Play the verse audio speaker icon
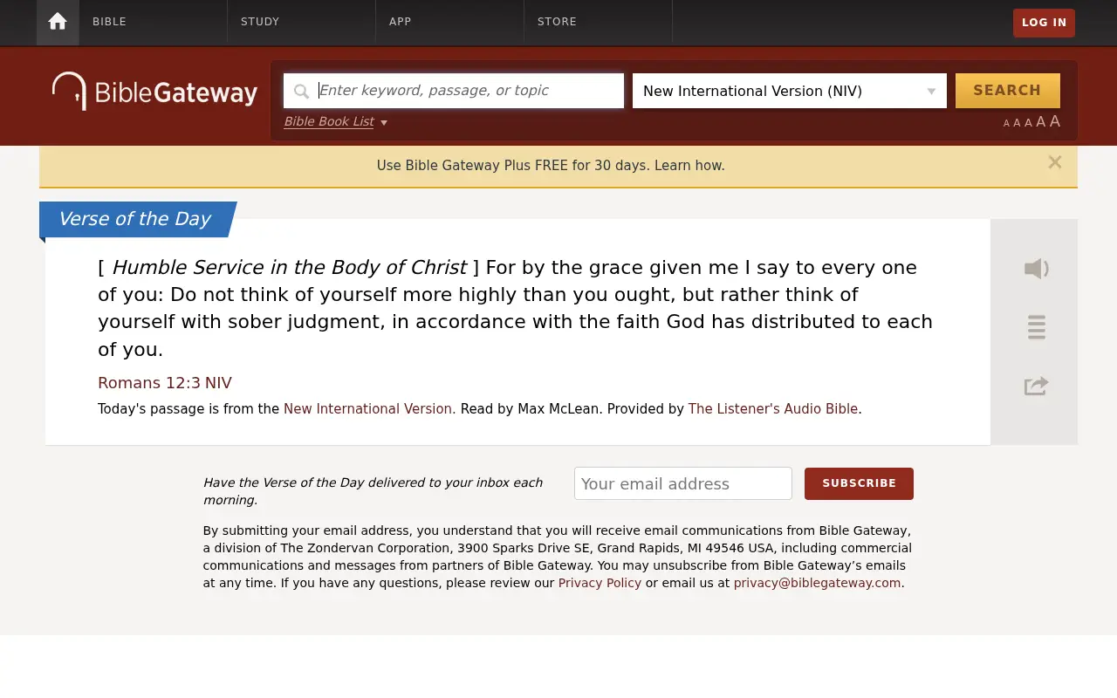The image size is (1117, 698). pyautogui.click(x=1036, y=269)
